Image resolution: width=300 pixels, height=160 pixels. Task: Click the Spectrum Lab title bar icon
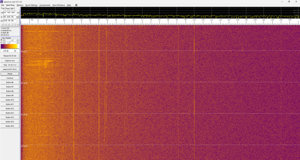click(2, 1)
